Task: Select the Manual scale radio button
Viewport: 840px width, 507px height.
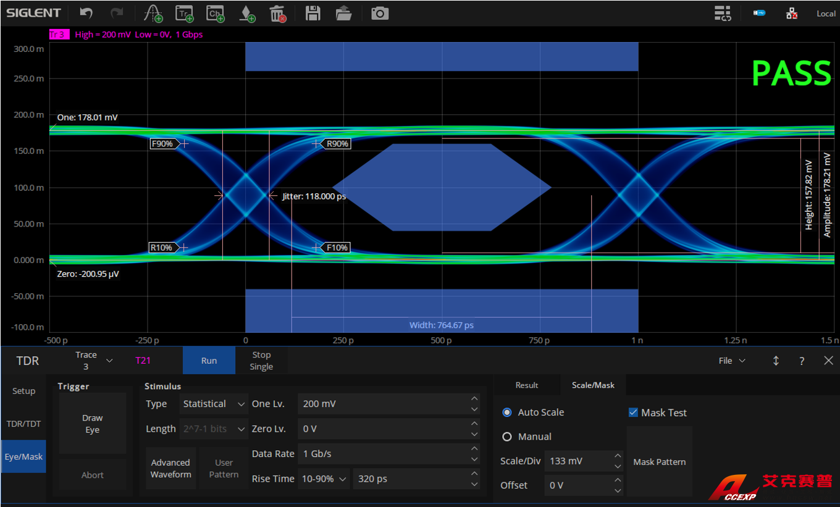Action: (x=507, y=437)
